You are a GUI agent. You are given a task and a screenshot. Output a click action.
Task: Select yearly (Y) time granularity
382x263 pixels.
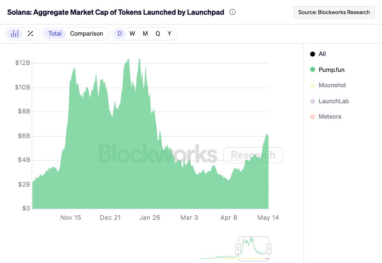pos(169,34)
